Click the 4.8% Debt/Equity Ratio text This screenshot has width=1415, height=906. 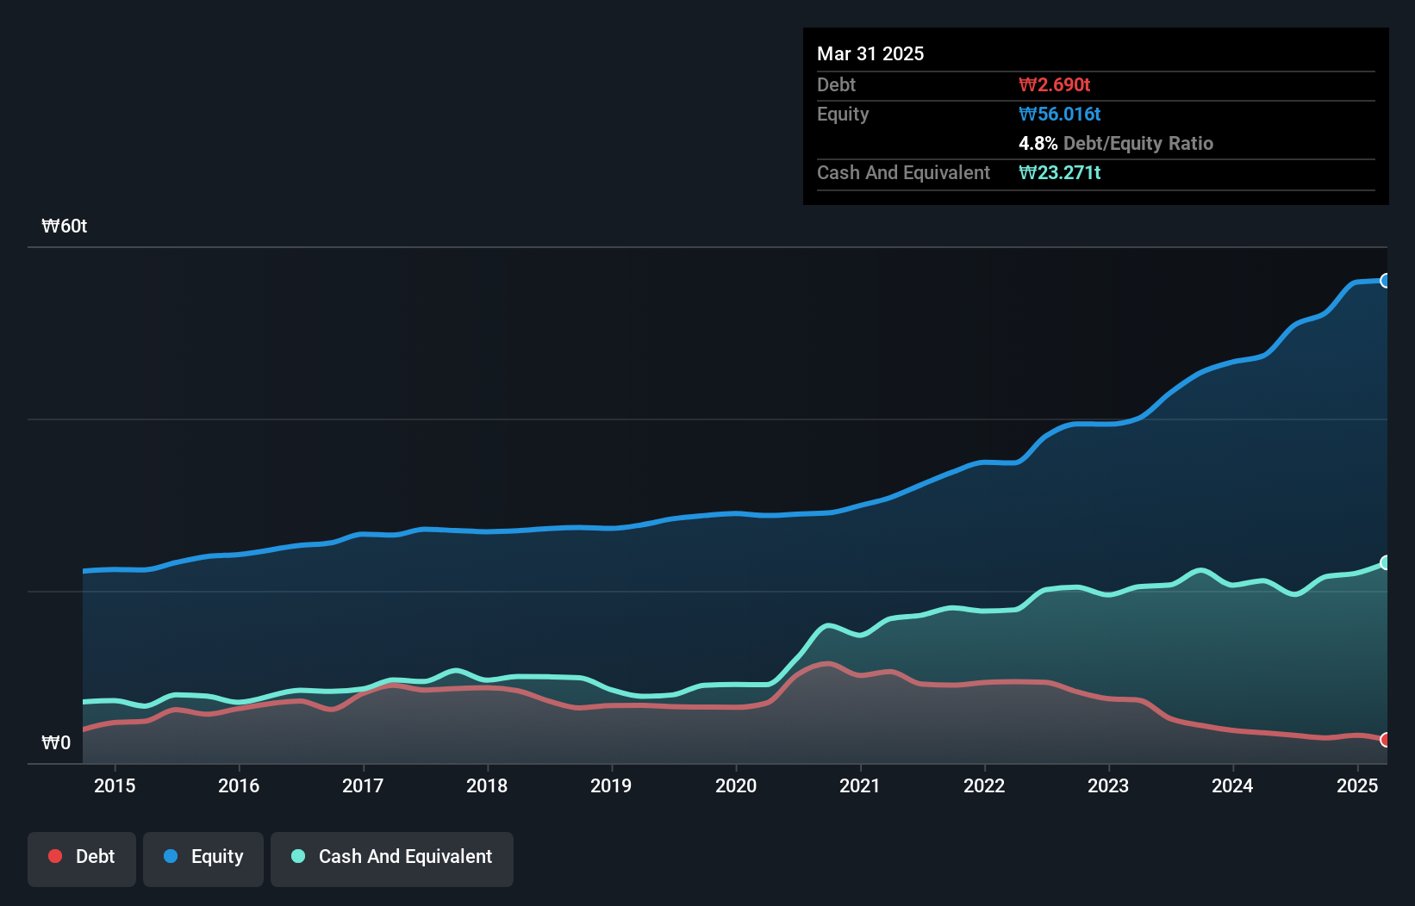point(1117,143)
